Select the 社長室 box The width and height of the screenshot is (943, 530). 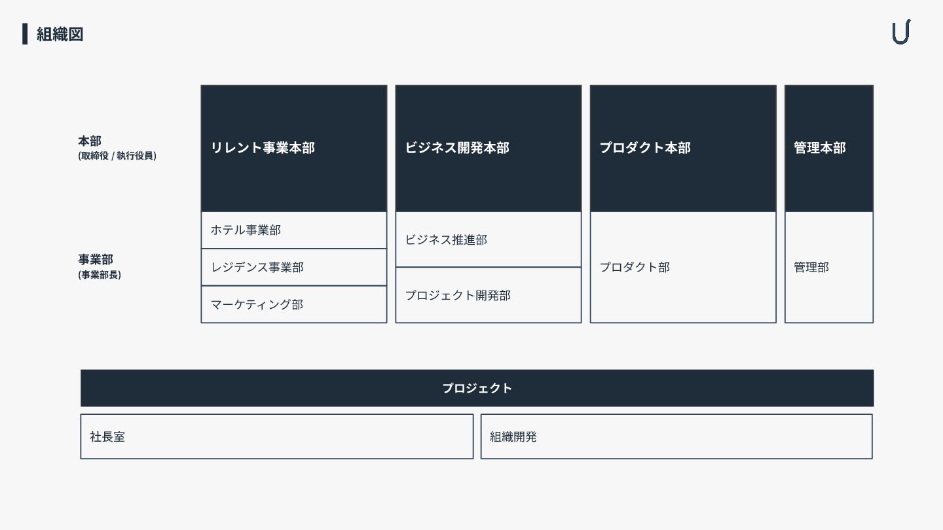pyautogui.click(x=276, y=436)
